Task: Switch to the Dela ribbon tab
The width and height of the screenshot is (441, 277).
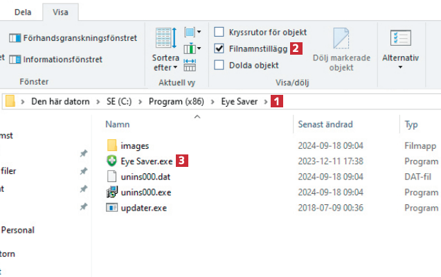Action: point(21,12)
